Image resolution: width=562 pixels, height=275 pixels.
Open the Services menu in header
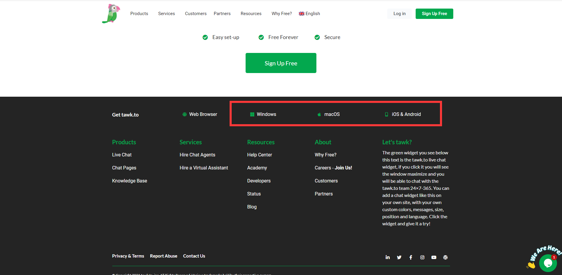[x=166, y=14]
